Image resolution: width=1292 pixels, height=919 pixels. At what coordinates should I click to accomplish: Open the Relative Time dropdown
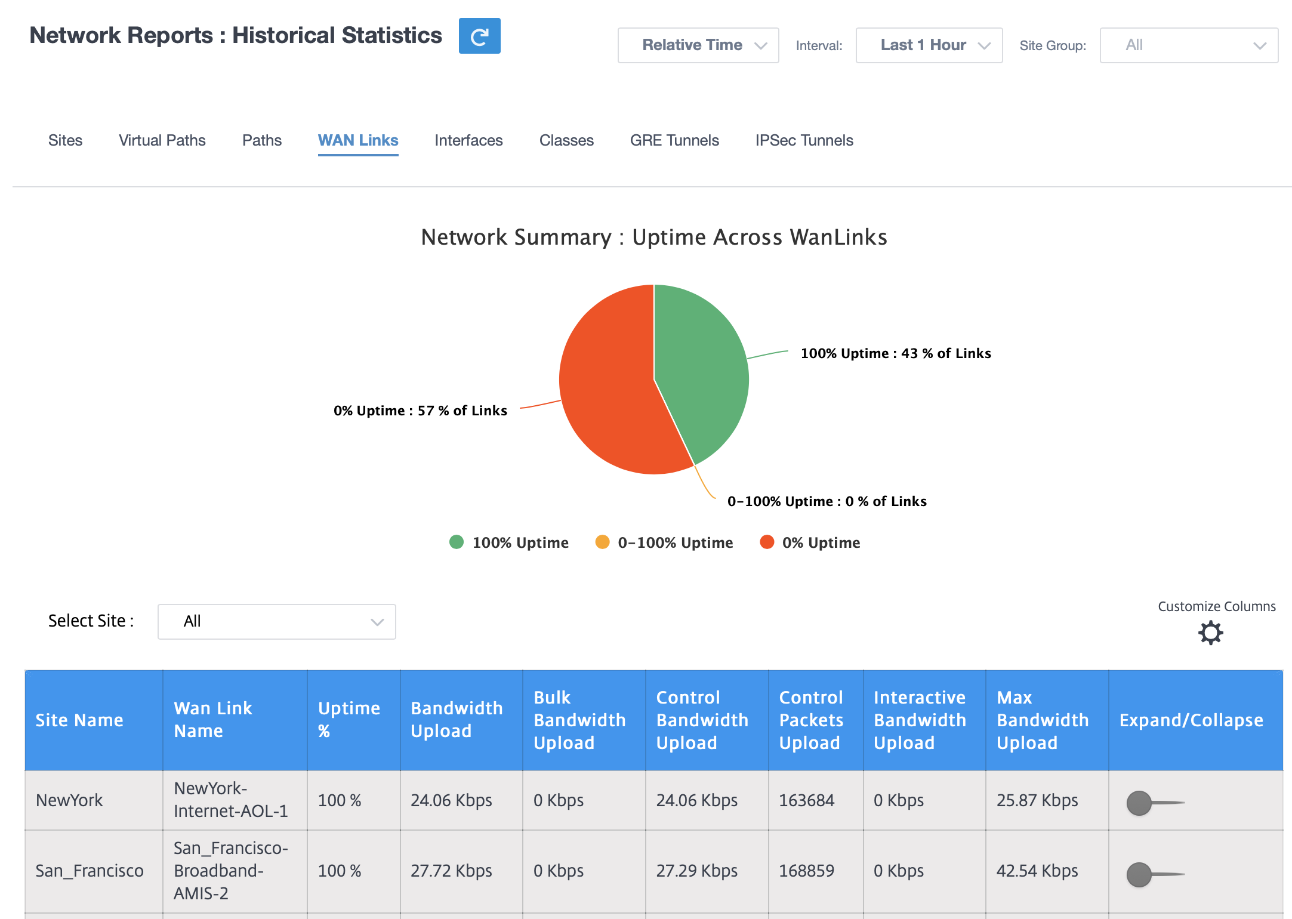click(x=698, y=45)
